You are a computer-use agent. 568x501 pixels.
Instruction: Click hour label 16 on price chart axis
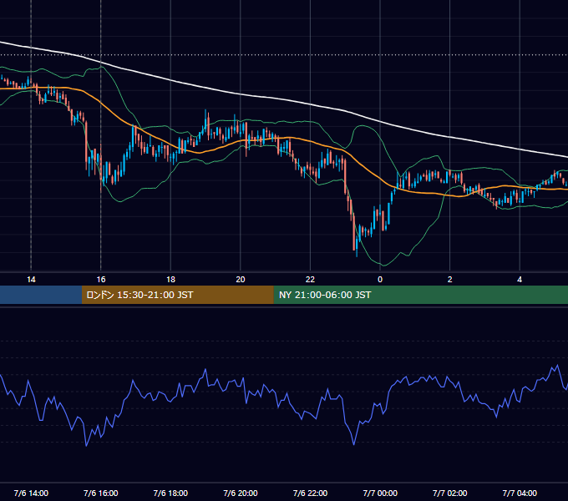pos(101,280)
